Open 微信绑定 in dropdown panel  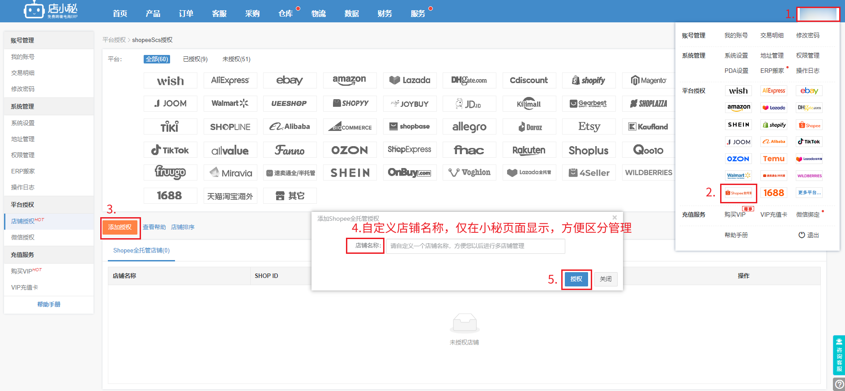pos(808,214)
